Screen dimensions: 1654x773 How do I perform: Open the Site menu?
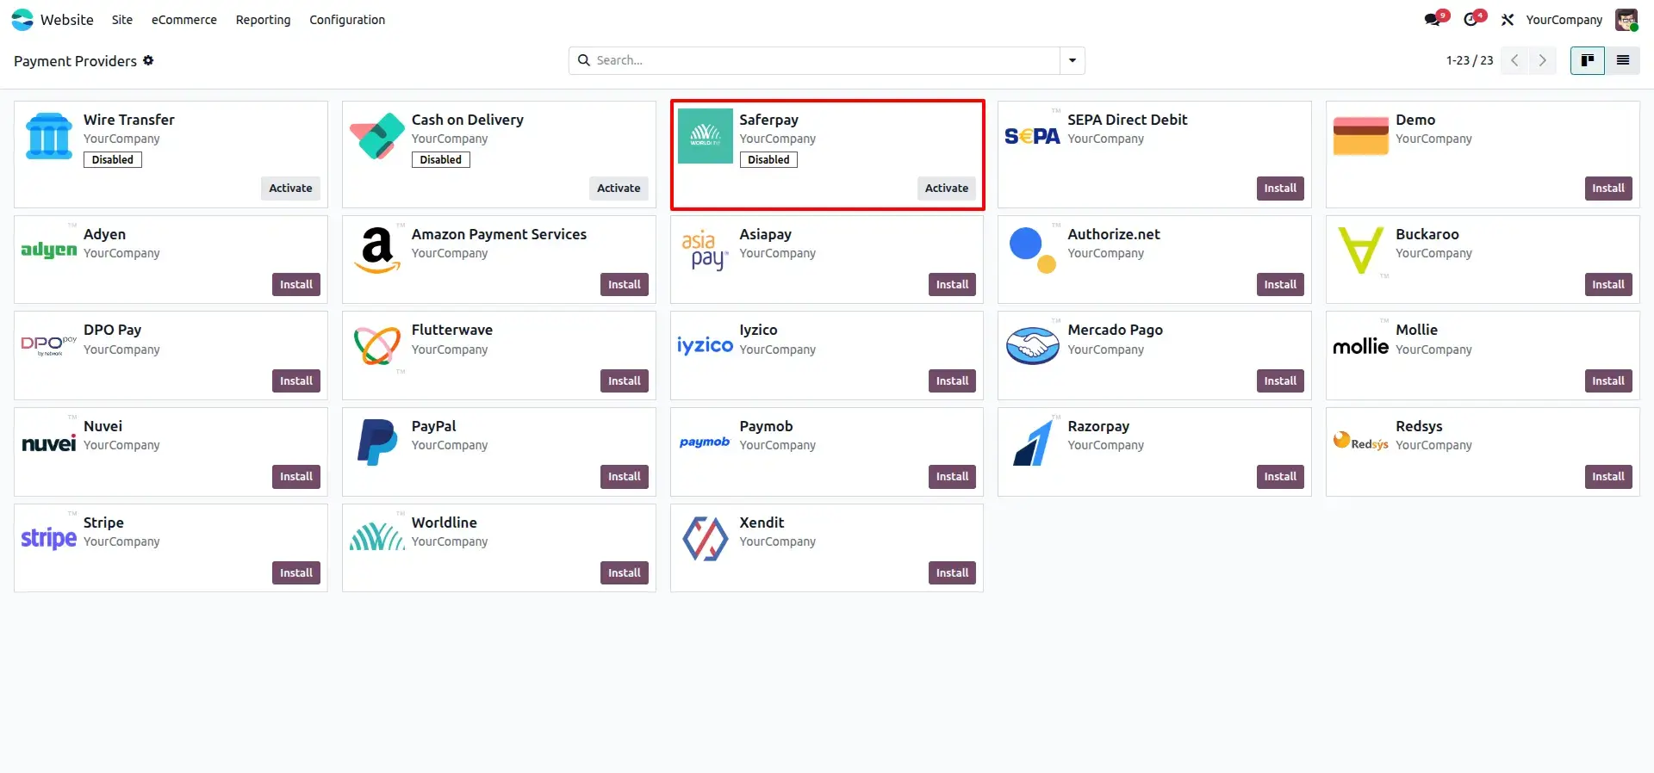coord(122,20)
